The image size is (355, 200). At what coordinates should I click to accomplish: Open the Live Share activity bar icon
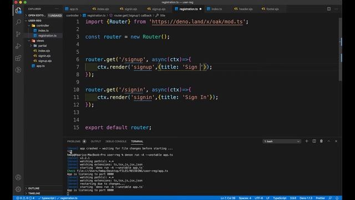tap(18, 70)
